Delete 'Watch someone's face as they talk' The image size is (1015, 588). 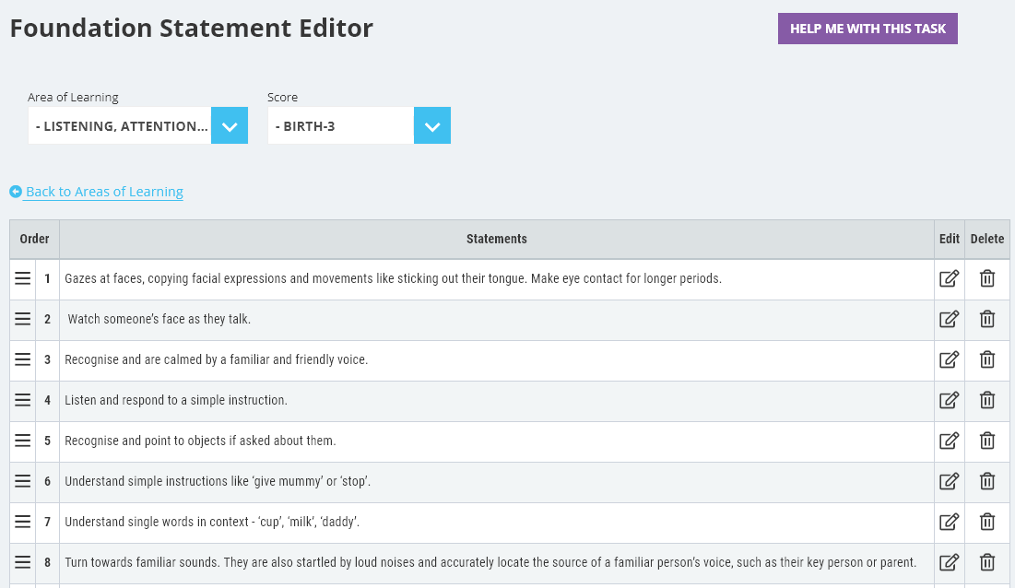(x=987, y=319)
